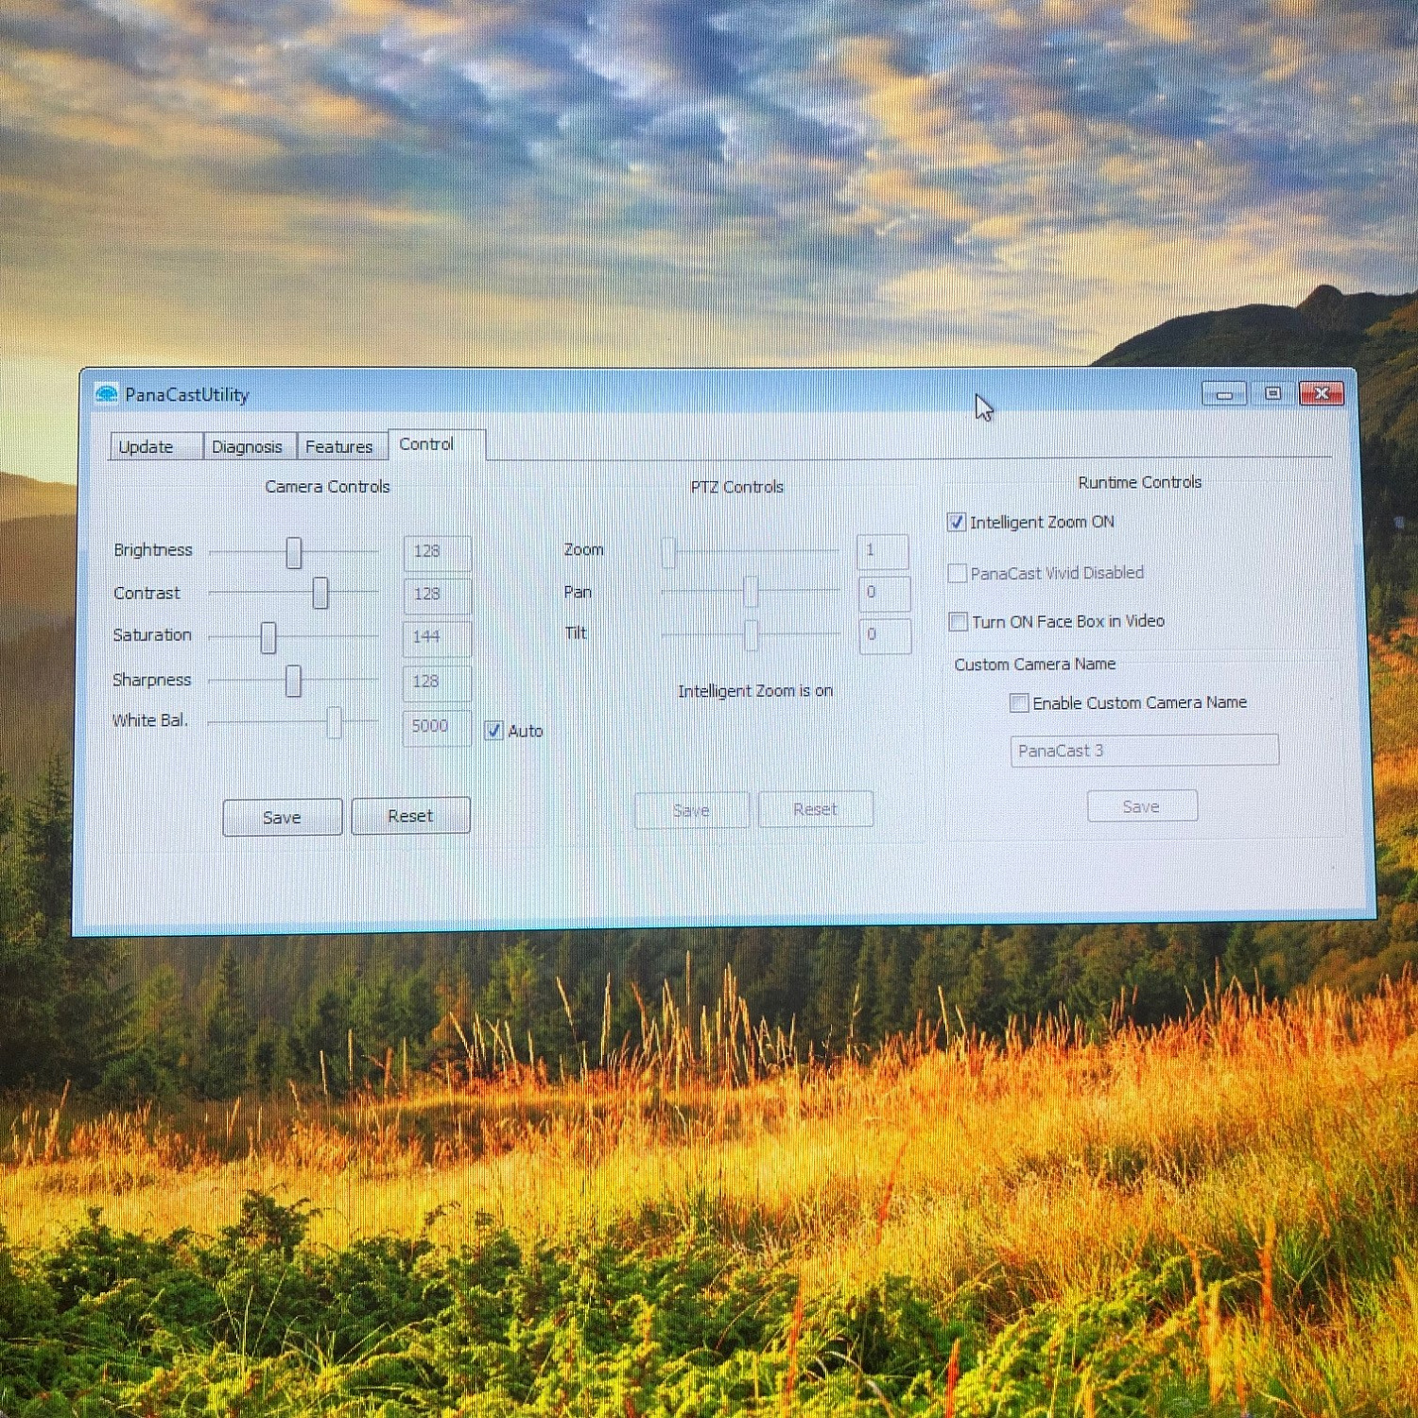Select the Features tab

pos(340,447)
